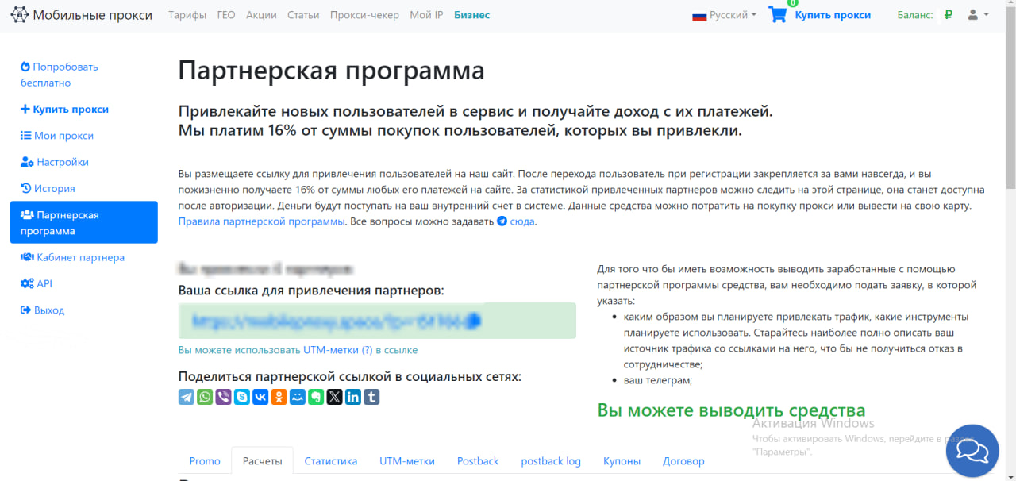The image size is (1016, 481).
Task: Open the UTM-метки tab
Action: (x=406, y=461)
